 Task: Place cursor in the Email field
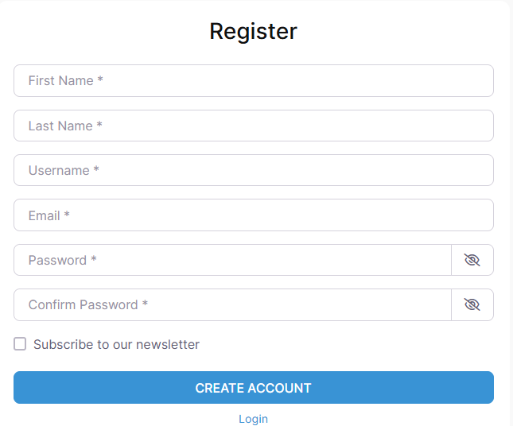tap(253, 215)
